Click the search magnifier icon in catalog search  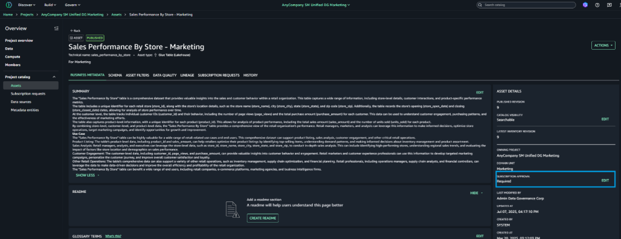[480, 5]
